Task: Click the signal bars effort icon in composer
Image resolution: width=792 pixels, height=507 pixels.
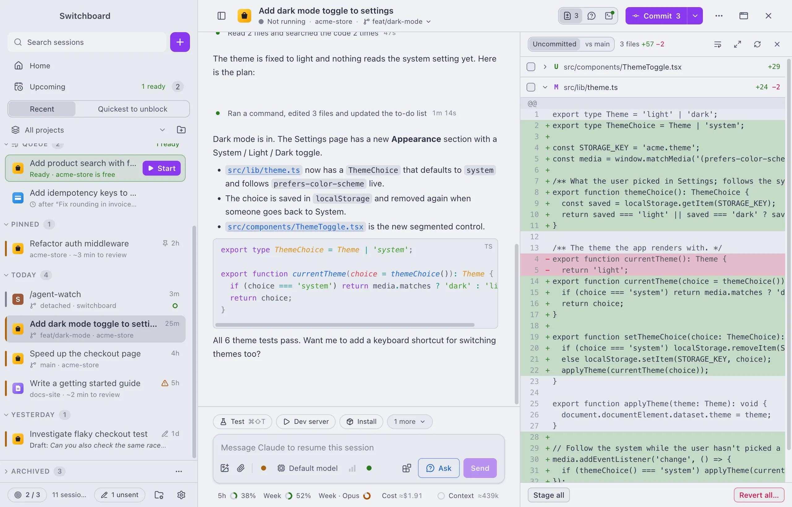Action: click(x=352, y=468)
